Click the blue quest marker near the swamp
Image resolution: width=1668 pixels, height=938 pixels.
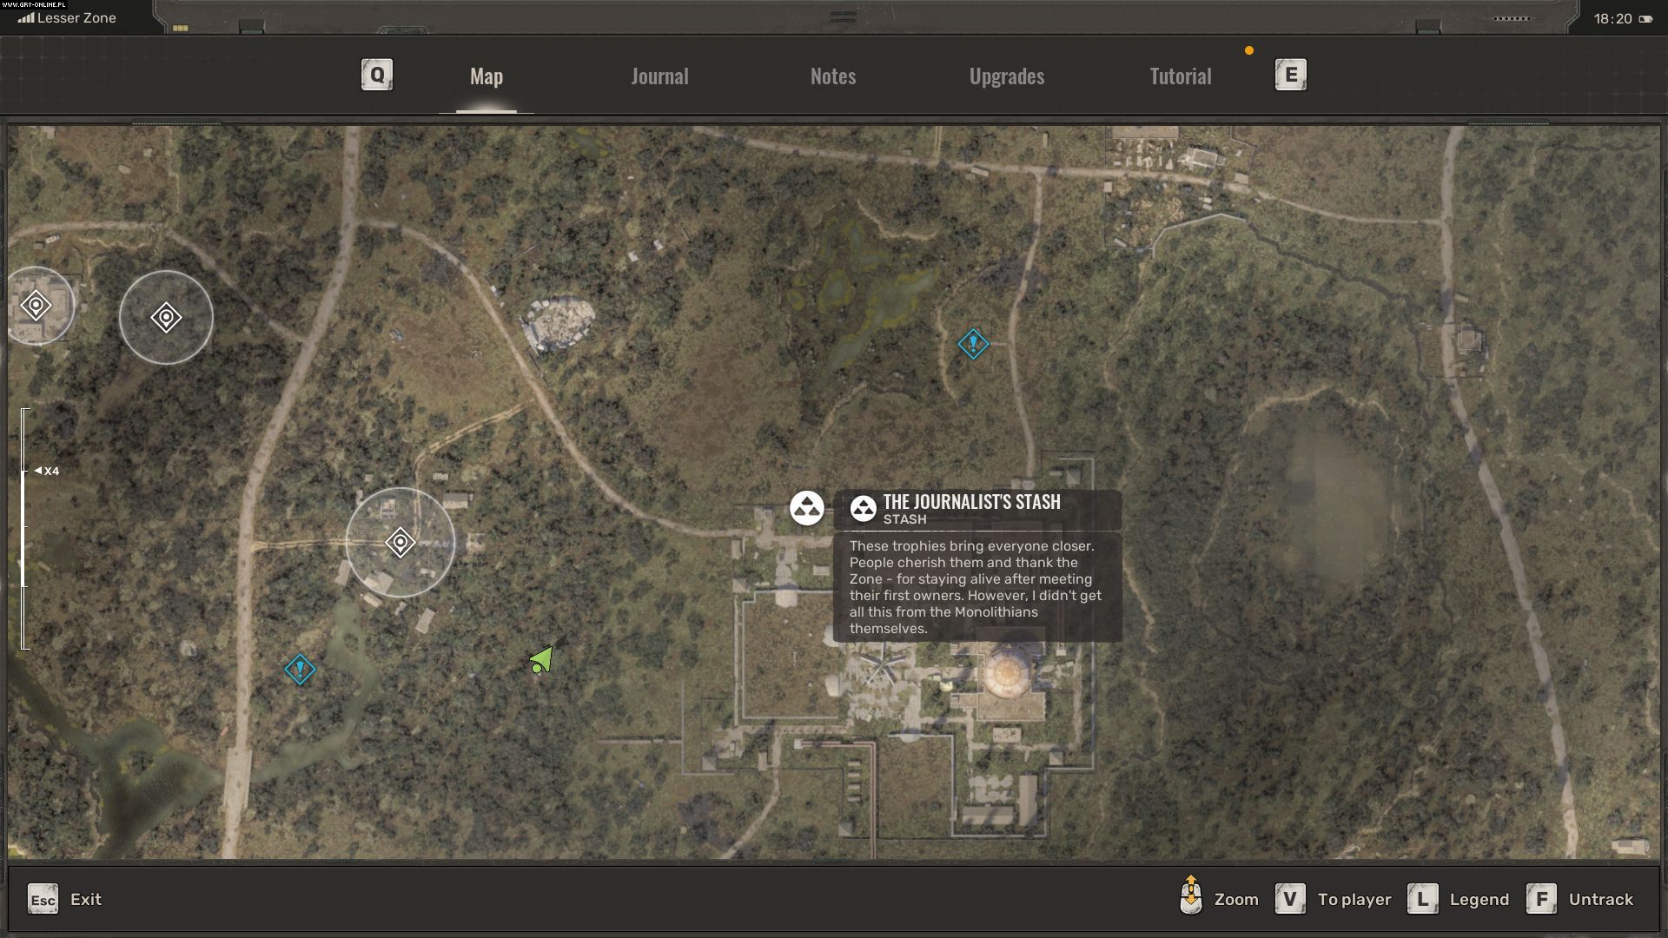[973, 344]
